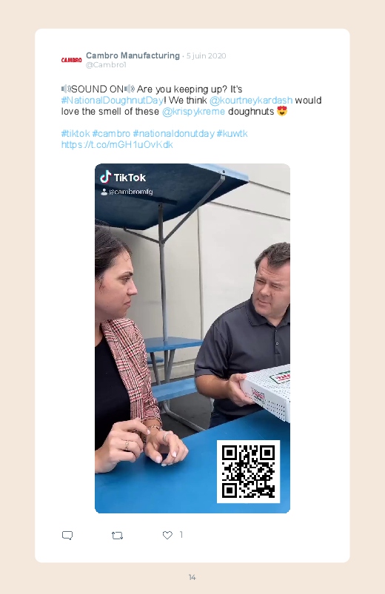
Task: Click the heart-eyes emoji in tweet
Action: click(x=282, y=111)
